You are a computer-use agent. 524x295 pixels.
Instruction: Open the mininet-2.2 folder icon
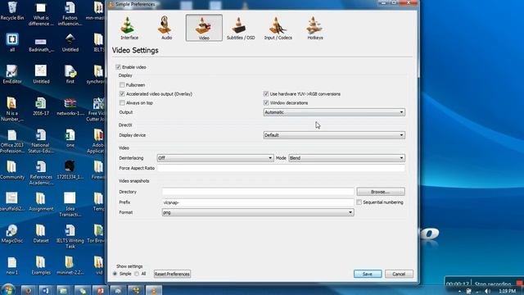tap(70, 265)
